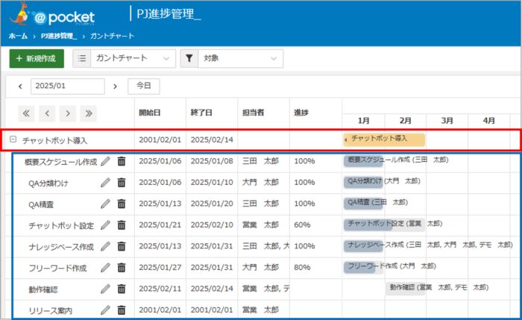The width and height of the screenshot is (522, 320).
Task: Click the 新規作成 button
Action: 37,59
